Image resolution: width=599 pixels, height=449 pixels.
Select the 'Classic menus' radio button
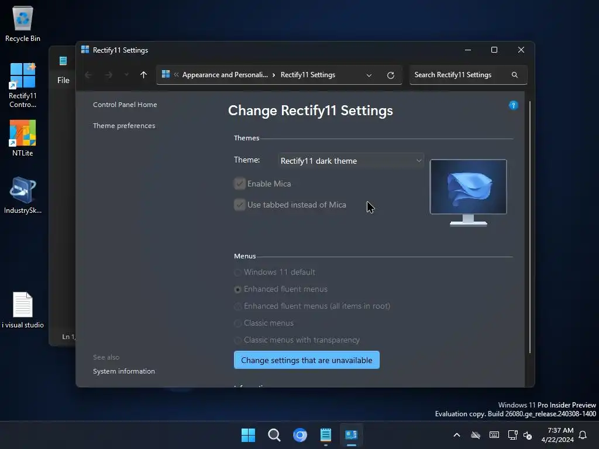point(237,323)
